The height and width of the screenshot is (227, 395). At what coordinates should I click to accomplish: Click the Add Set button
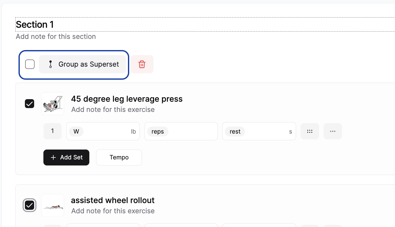tap(66, 157)
